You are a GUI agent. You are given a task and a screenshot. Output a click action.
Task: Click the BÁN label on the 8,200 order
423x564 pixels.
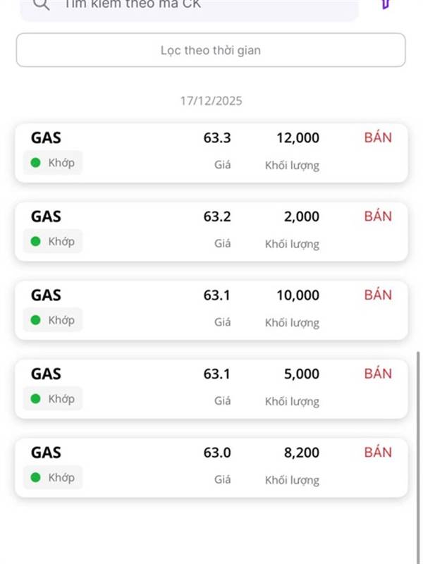click(x=378, y=453)
